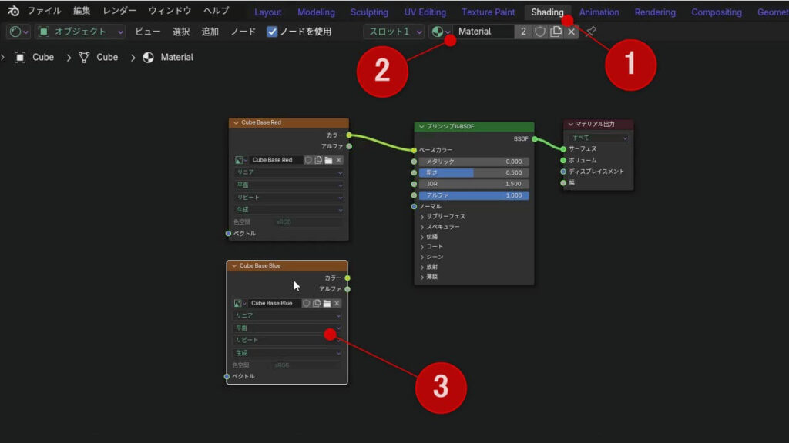Toggle fake user shield for Cube Base Blue image
Screen dimensions: 789x443
[x=307, y=303]
